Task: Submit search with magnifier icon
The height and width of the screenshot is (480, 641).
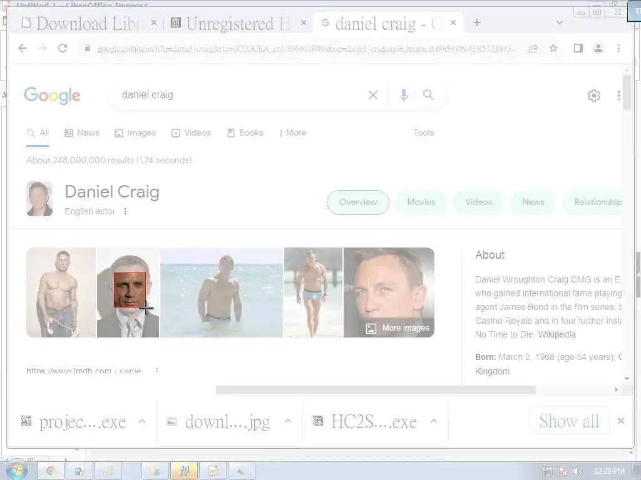Action: point(428,95)
